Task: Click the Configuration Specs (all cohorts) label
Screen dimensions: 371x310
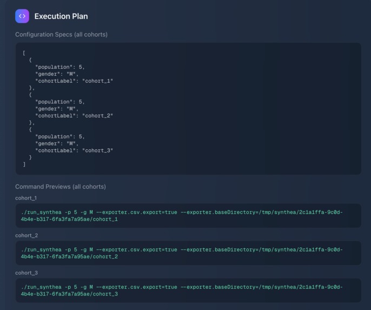Action: tap(61, 35)
